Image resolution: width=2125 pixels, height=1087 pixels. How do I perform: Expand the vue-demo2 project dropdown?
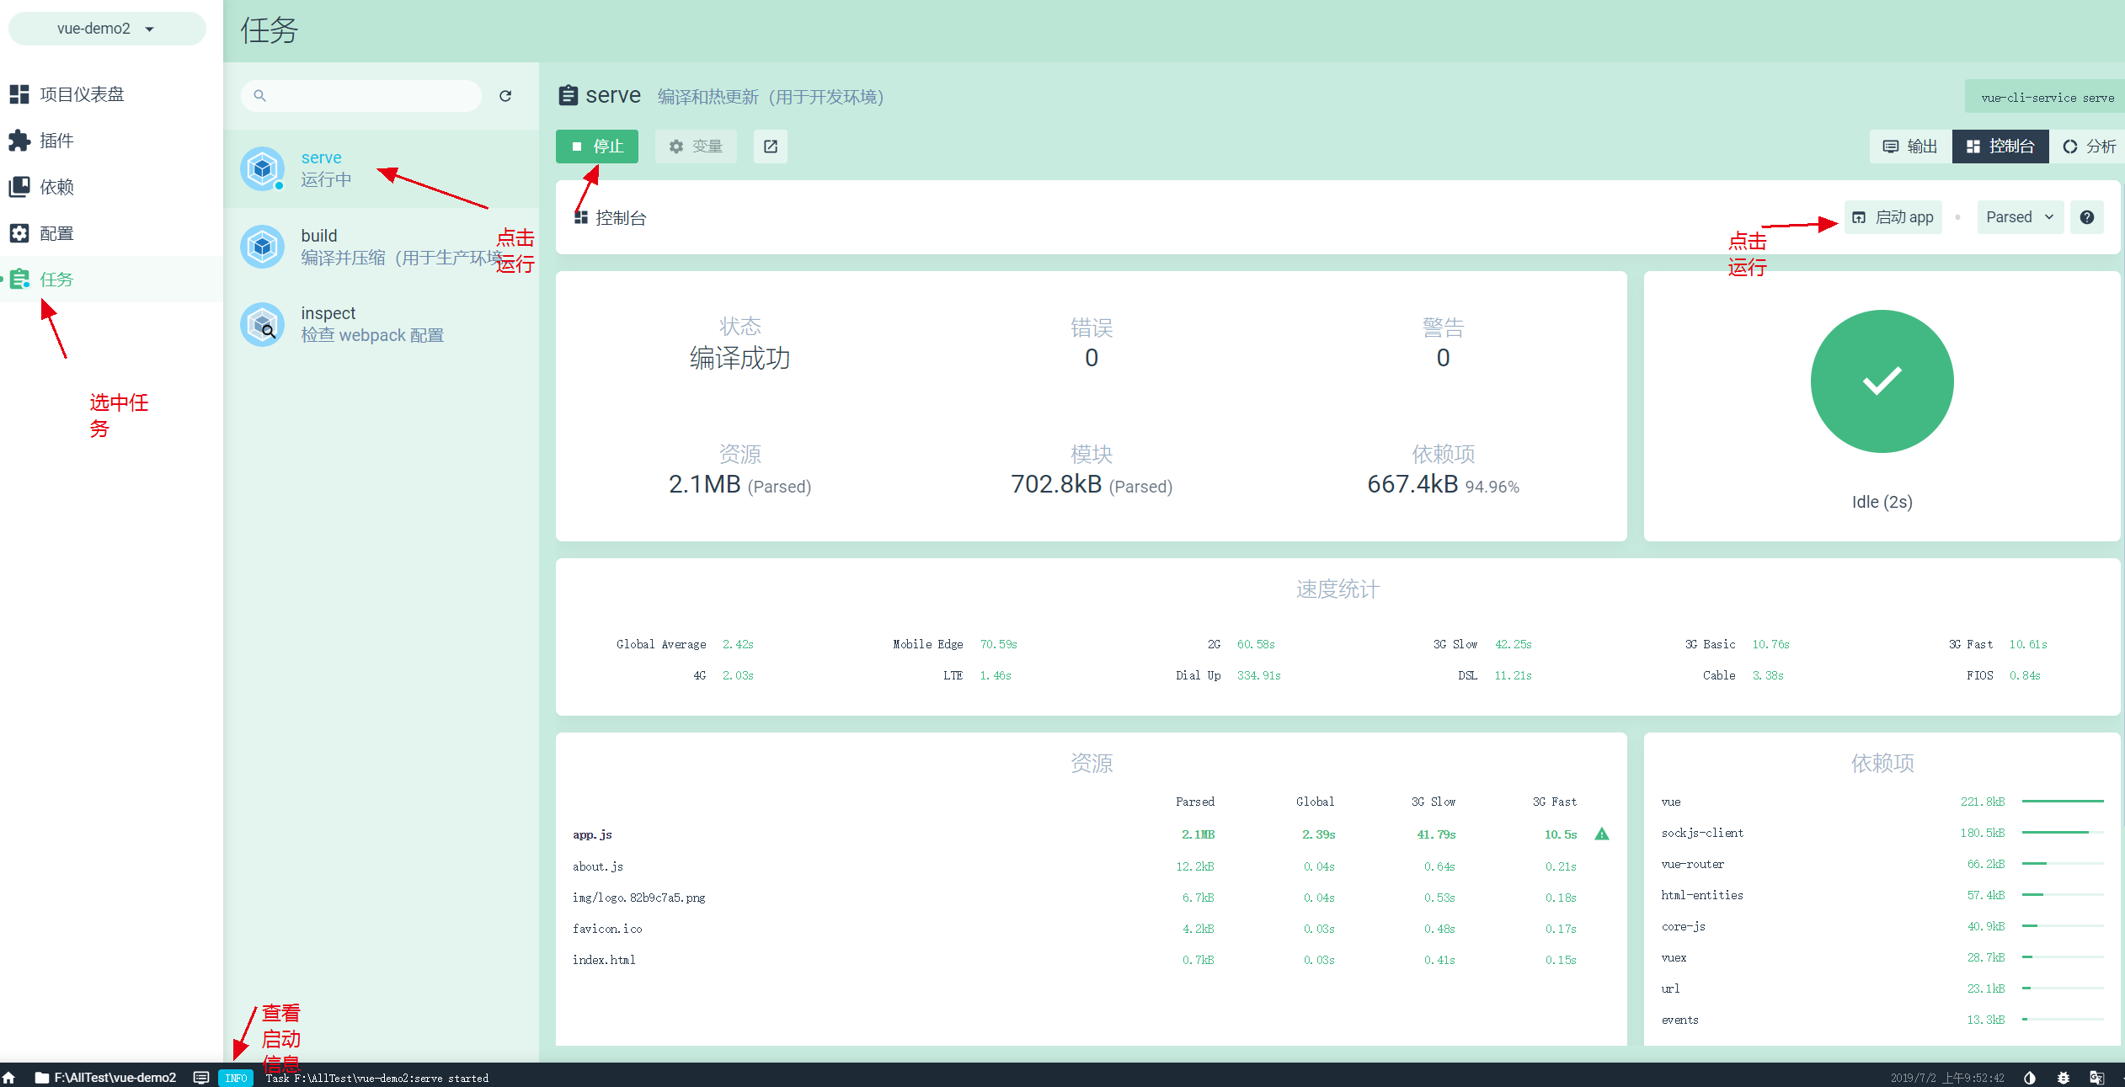click(x=106, y=29)
